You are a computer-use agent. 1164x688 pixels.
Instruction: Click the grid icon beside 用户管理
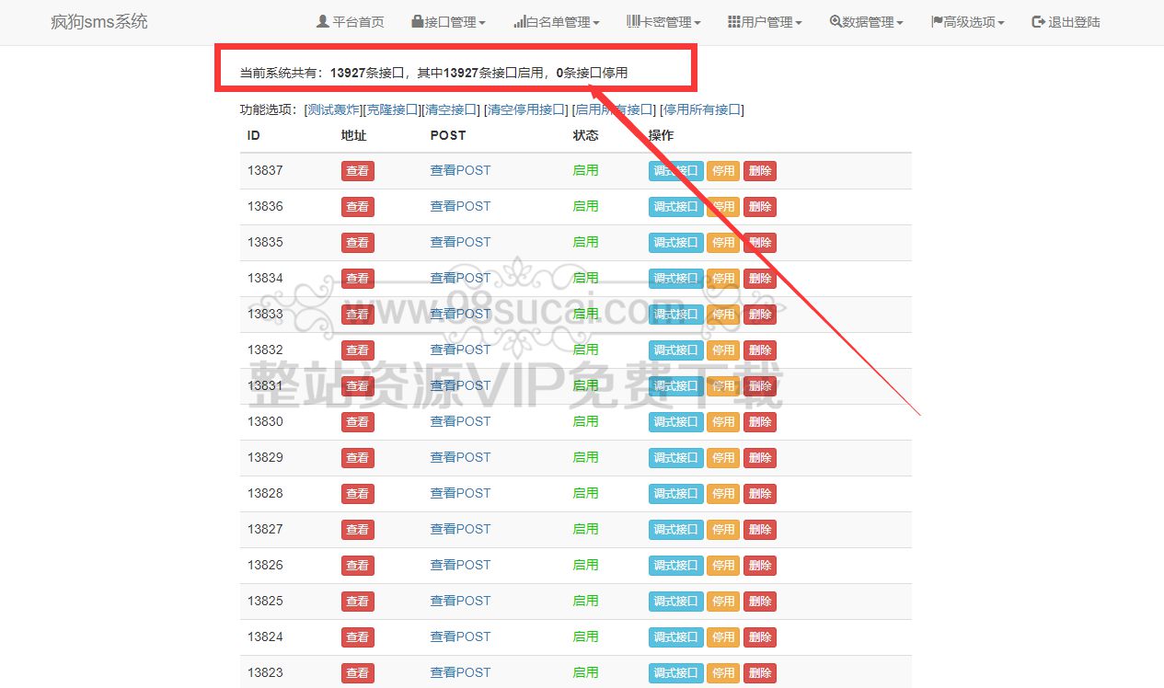tap(733, 22)
